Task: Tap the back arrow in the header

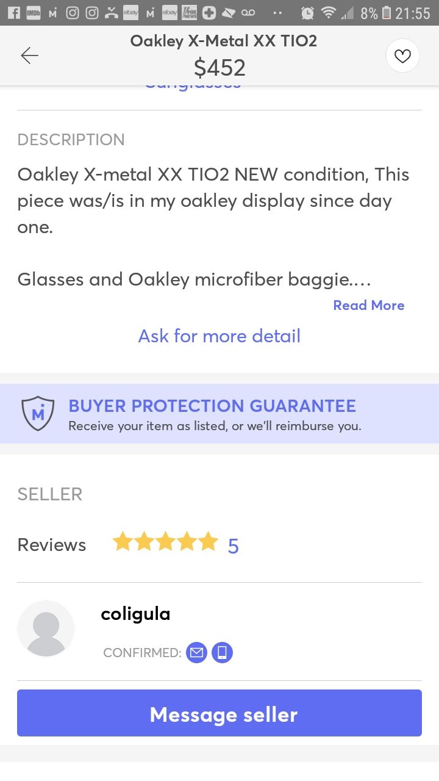Action: (29, 55)
